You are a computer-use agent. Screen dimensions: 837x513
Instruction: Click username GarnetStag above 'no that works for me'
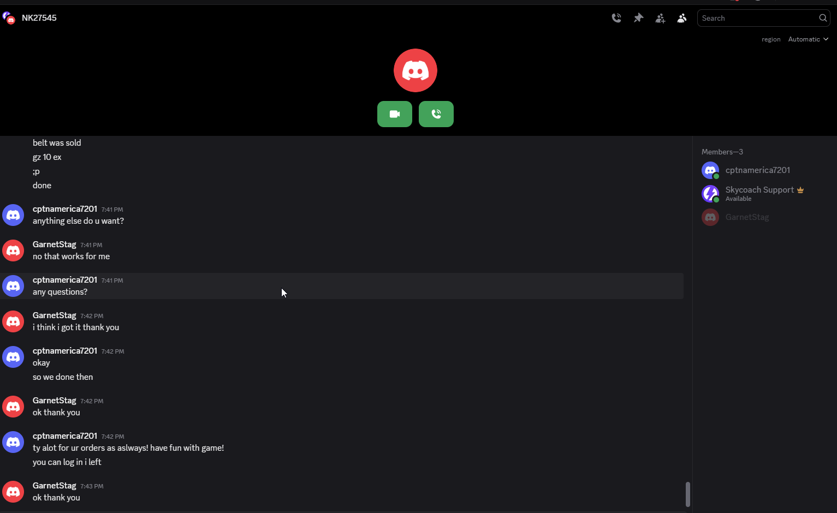(x=55, y=244)
